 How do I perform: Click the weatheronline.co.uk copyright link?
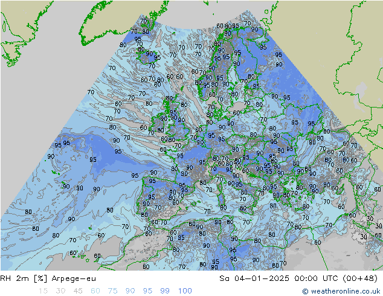[341, 291]
